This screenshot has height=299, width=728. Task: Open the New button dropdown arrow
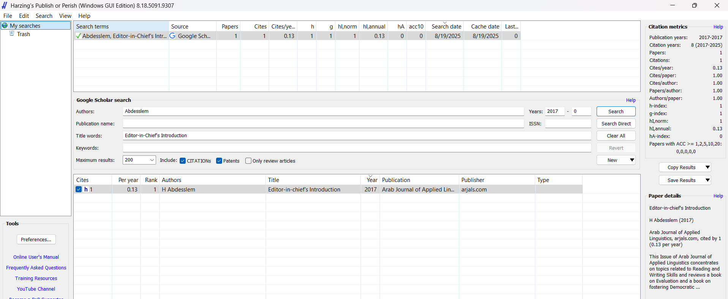click(x=632, y=160)
